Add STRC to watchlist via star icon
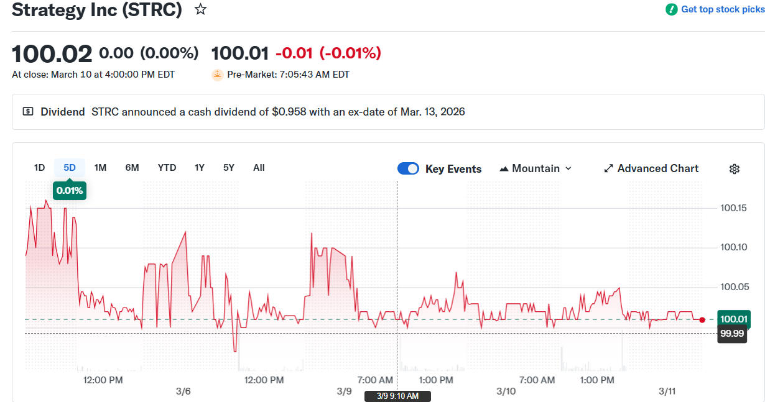This screenshot has width=765, height=402. [x=200, y=9]
